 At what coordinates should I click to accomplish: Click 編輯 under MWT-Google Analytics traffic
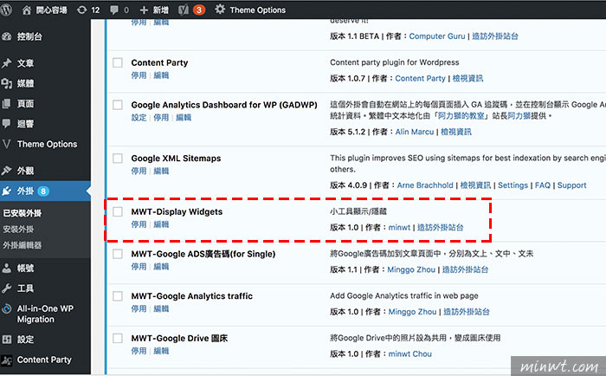161,308
